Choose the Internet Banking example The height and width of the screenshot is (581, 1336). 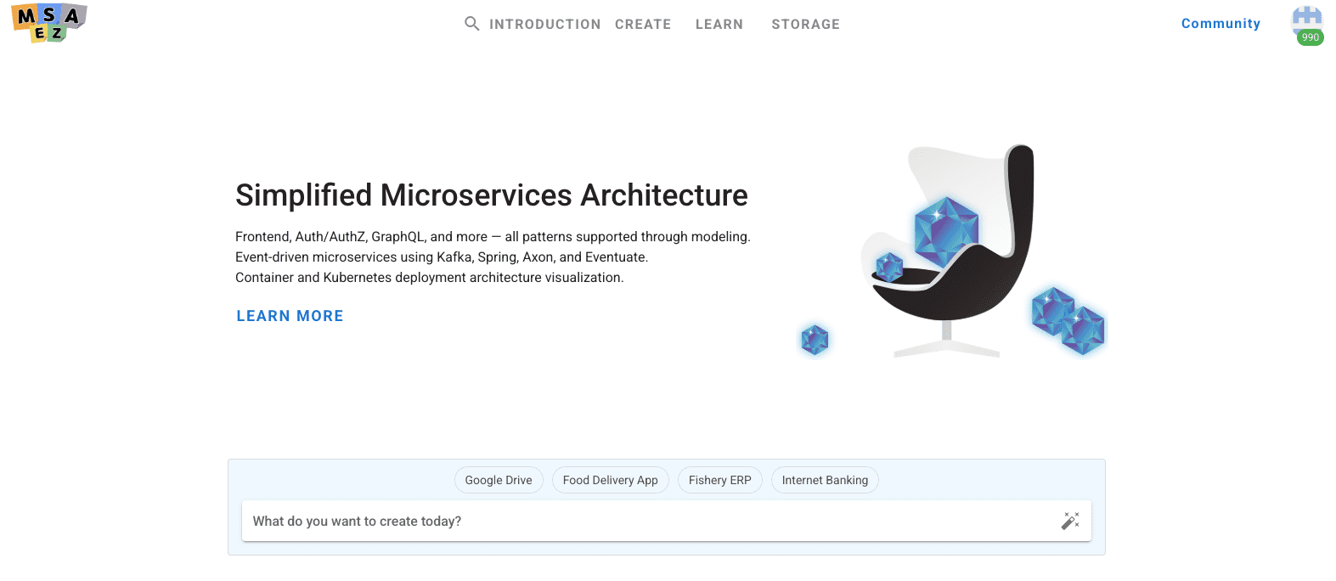click(x=825, y=480)
